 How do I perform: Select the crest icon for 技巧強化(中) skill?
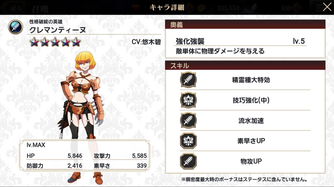tap(188, 100)
